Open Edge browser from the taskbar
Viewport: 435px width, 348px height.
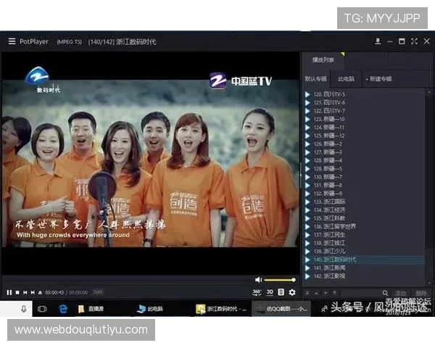coord(62,309)
